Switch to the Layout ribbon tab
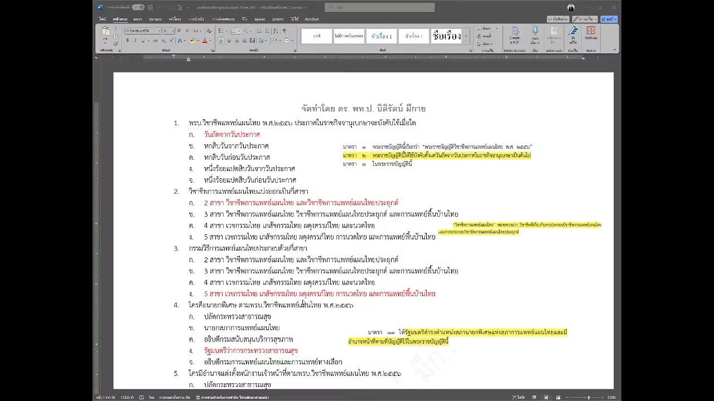 coord(175,19)
